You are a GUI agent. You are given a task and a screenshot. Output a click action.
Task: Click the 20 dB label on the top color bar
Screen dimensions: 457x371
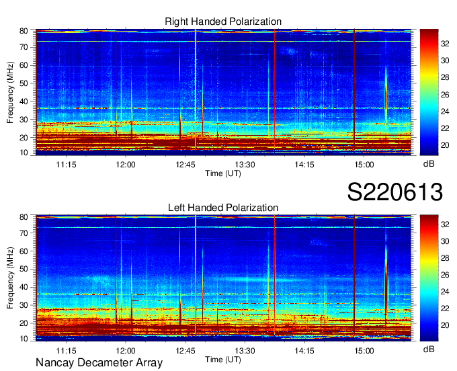[445, 145]
